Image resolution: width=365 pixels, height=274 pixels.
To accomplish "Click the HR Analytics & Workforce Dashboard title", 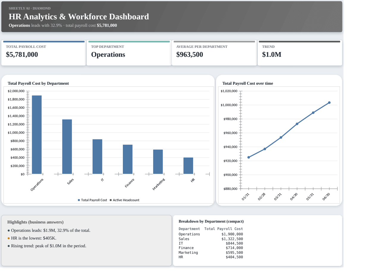I will click(x=79, y=17).
